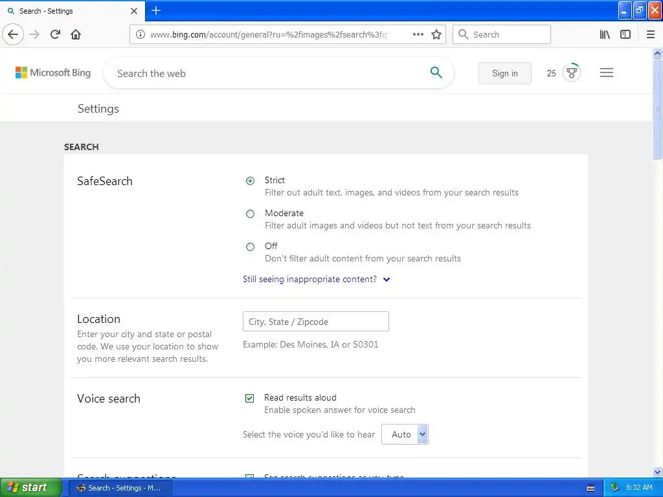Click 'Enable spoken answer for voice search' text
This screenshot has height=497, width=663.
[x=339, y=410]
